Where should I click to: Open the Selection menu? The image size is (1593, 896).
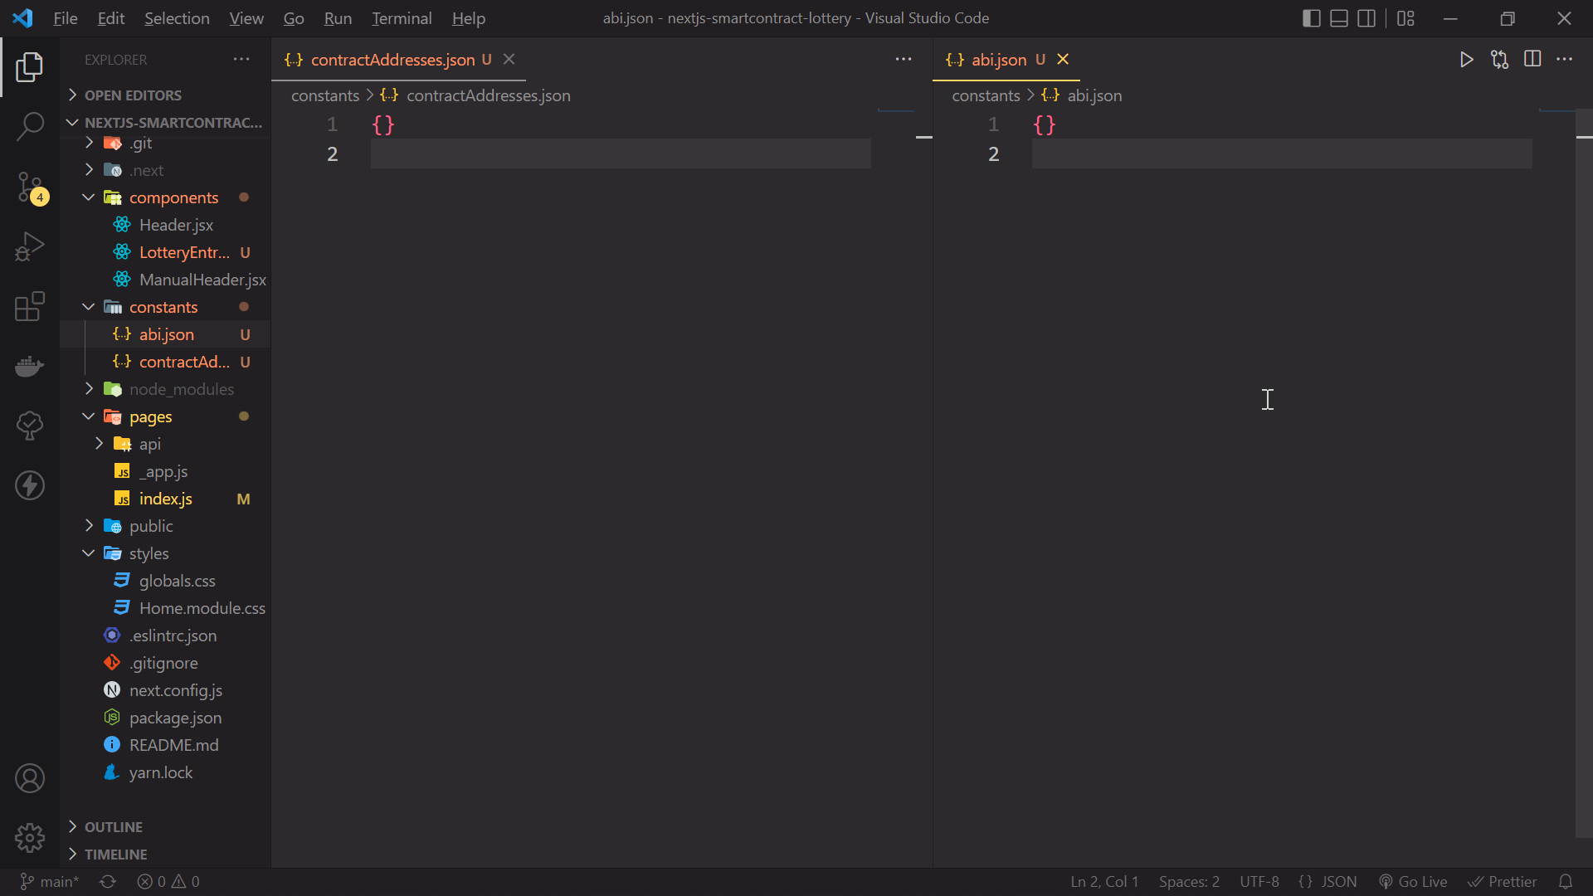coord(177,18)
